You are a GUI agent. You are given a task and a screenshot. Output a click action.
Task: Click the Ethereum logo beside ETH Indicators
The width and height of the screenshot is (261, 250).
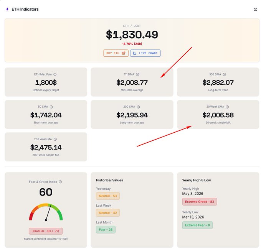[7, 9]
